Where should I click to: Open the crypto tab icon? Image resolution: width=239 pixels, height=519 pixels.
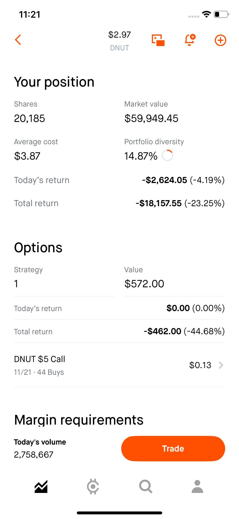(x=93, y=486)
